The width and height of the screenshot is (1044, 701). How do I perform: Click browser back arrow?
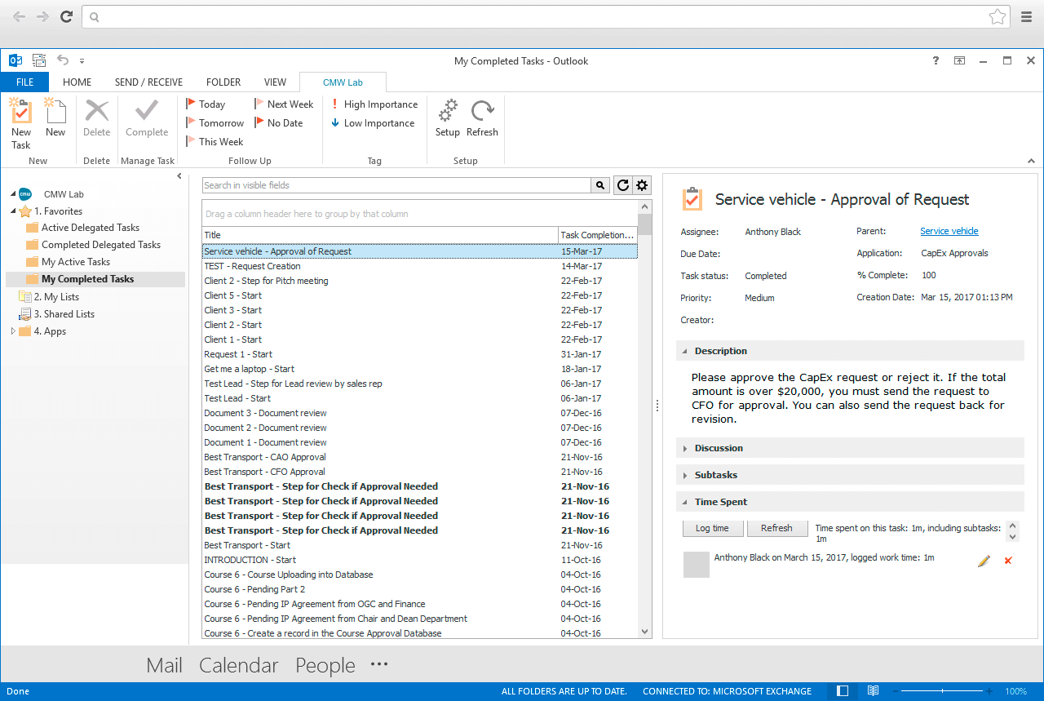(x=19, y=16)
